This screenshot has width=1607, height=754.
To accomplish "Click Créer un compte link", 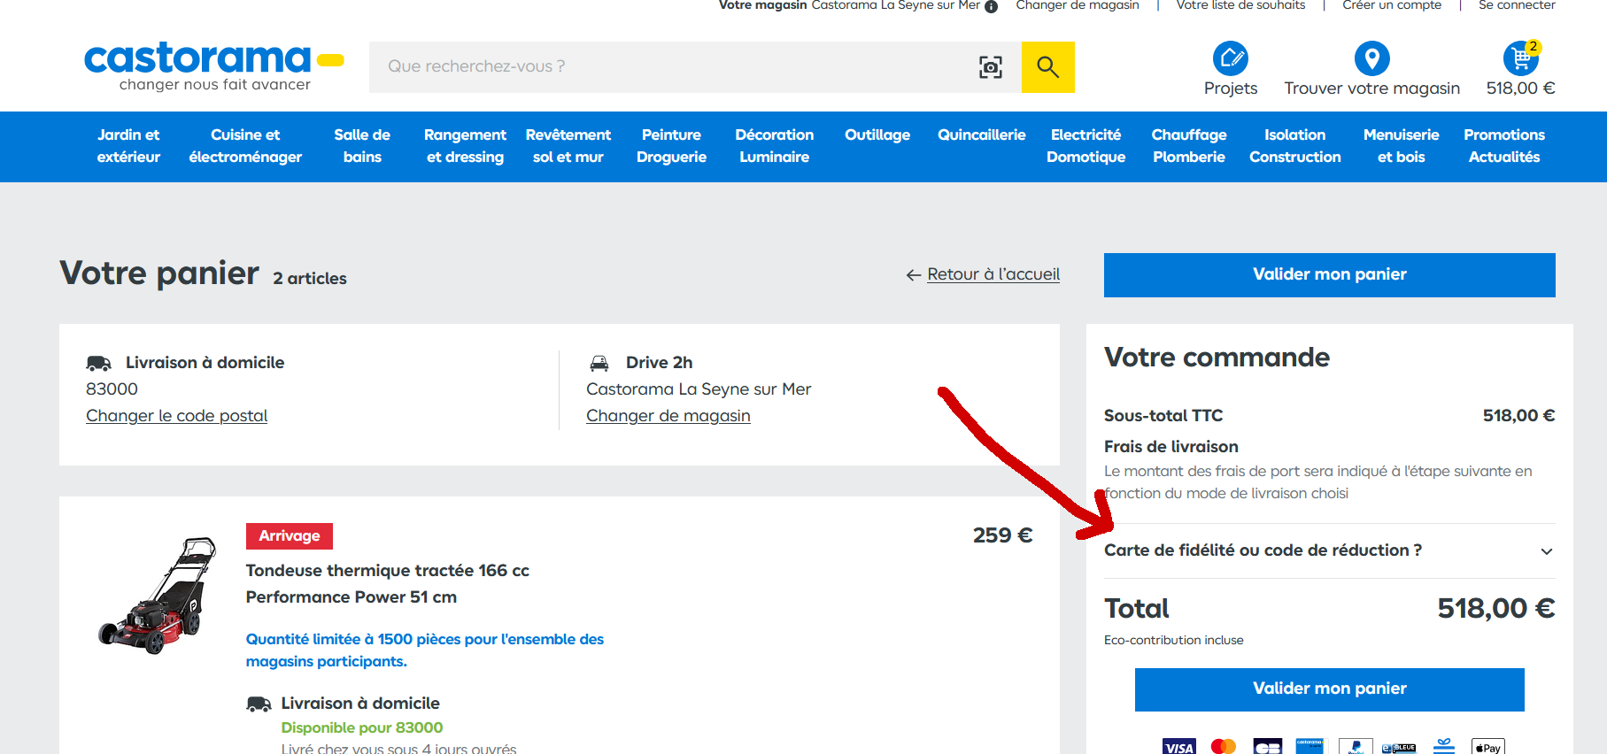I will [1392, 5].
